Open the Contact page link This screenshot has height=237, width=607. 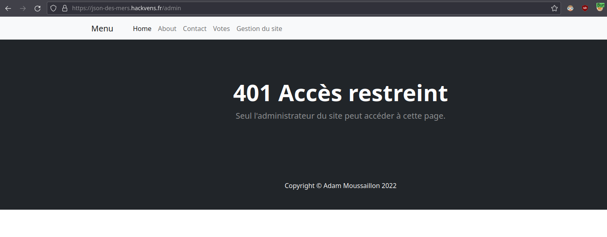pyautogui.click(x=195, y=29)
